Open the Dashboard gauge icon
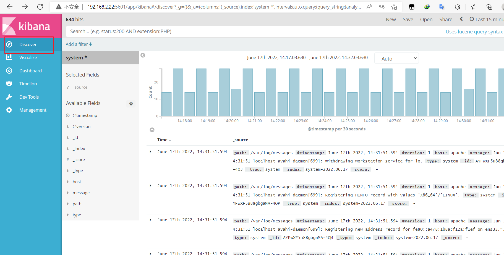Image resolution: width=504 pixels, height=255 pixels. (9, 70)
